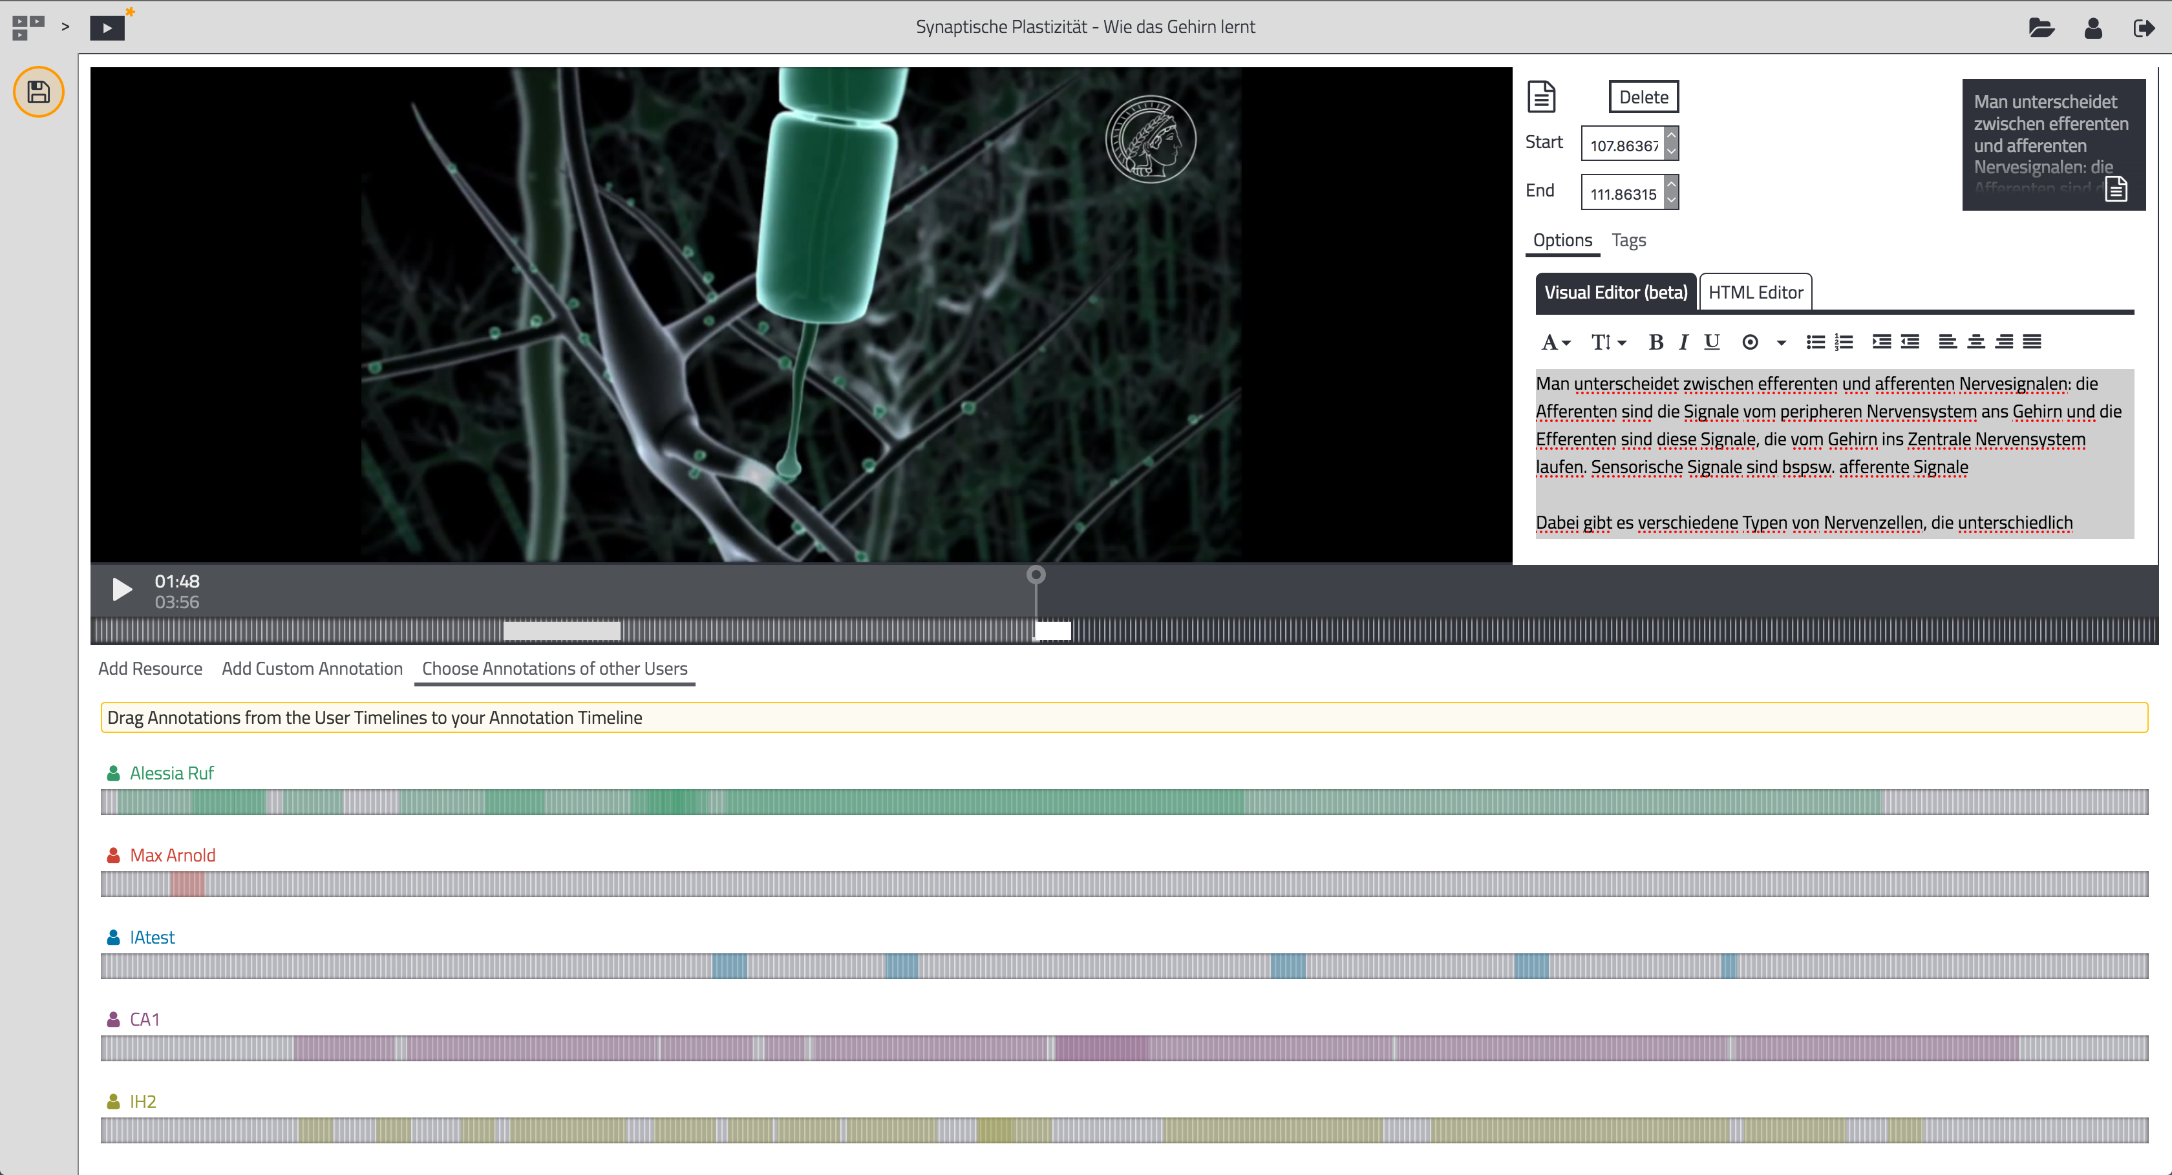Open the font color dropdown
Viewport: 2172px width, 1175px height.
coord(1557,342)
